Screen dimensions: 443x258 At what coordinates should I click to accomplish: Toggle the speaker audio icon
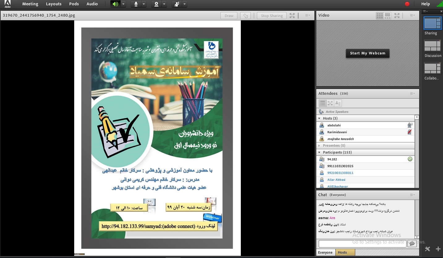tap(115, 4)
